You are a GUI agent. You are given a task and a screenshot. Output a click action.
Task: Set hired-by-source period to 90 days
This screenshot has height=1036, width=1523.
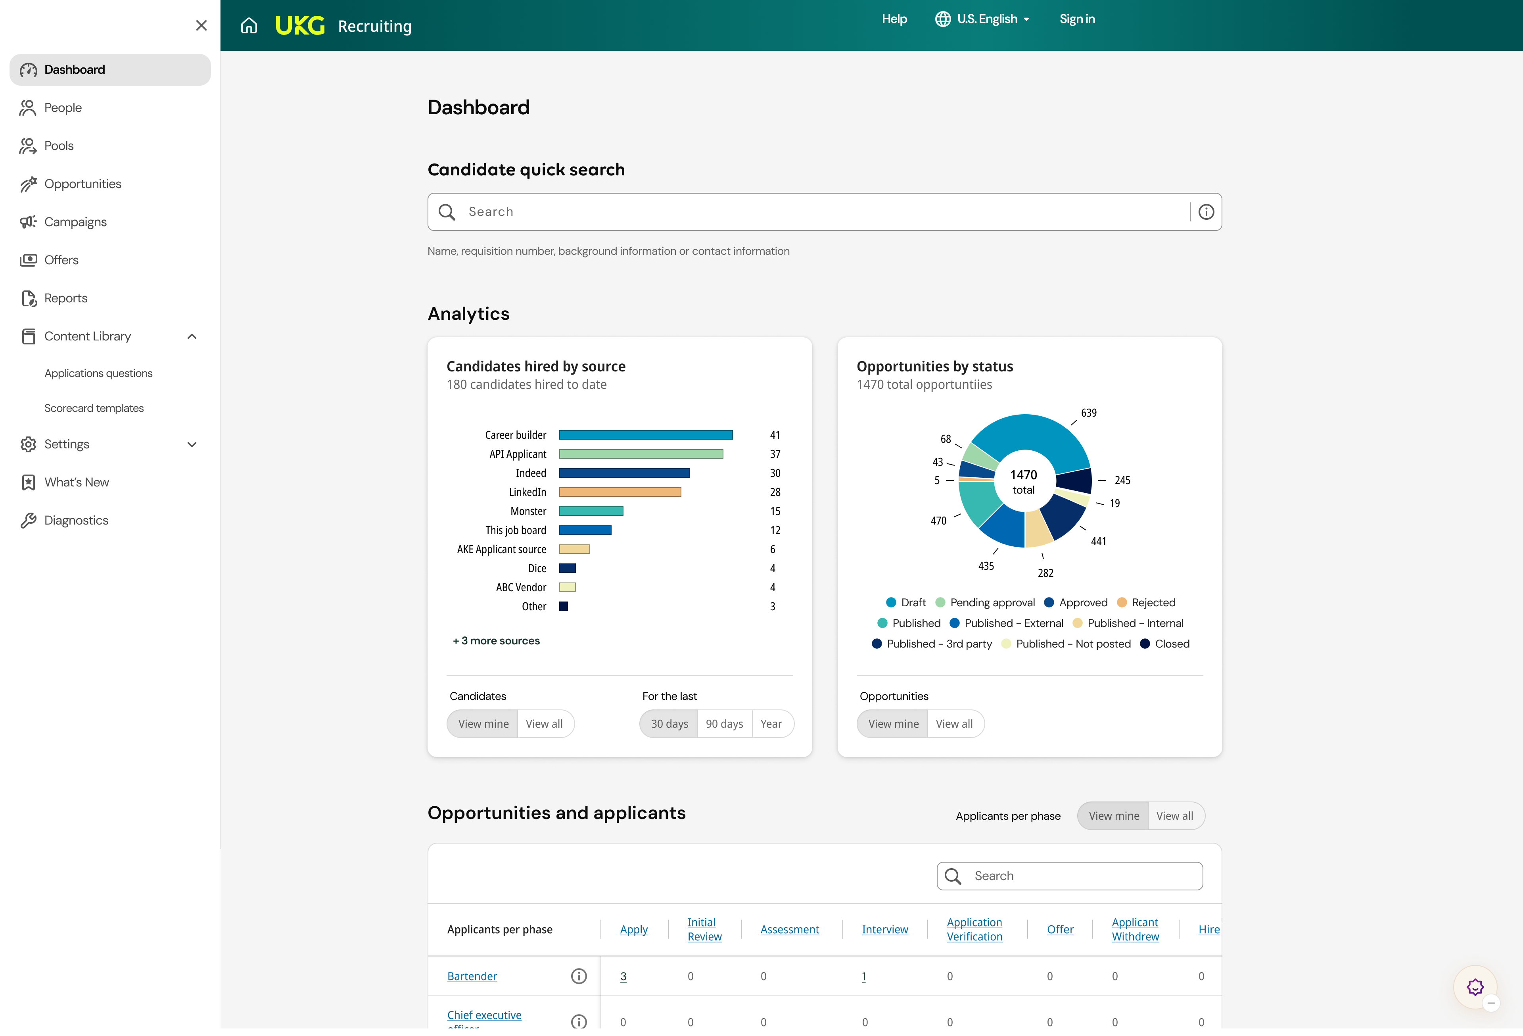(x=724, y=723)
